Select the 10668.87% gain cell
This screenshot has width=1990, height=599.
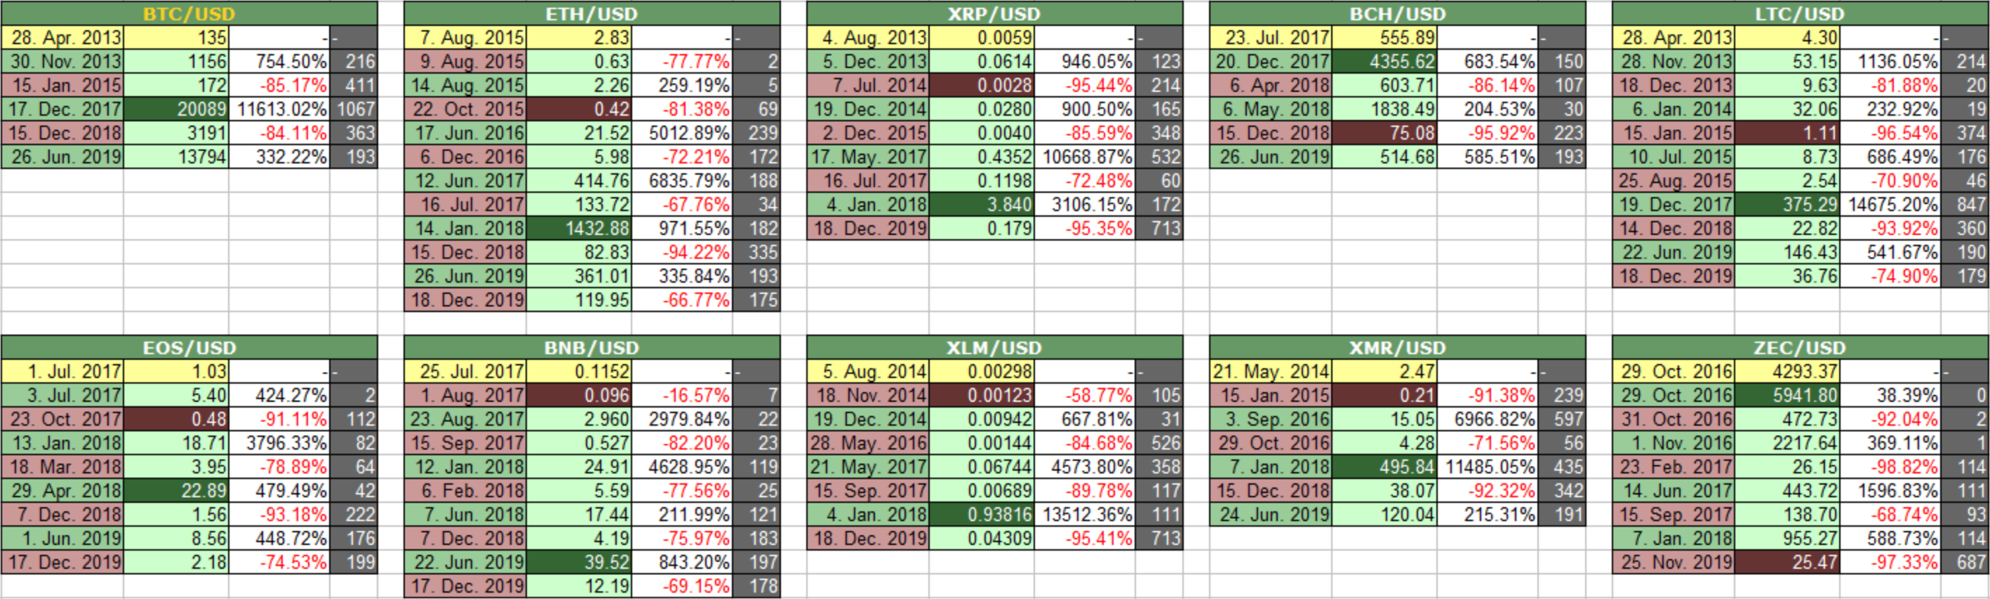(x=1085, y=156)
